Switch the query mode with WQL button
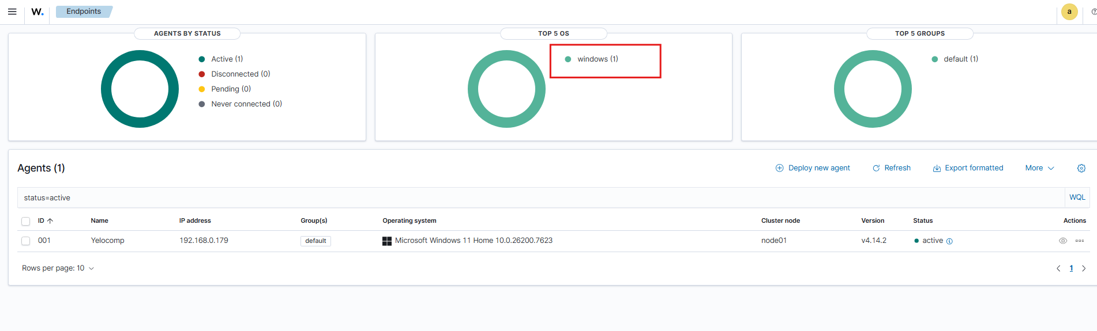Screen dimensions: 1097x331 1077,197
